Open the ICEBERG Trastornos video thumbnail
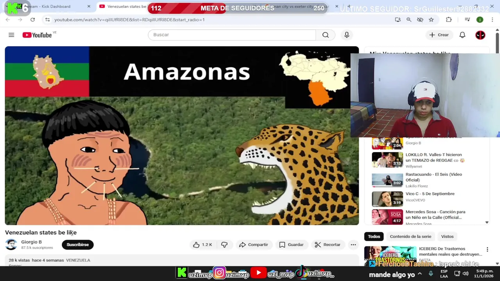This screenshot has width=500, height=281. pos(391,256)
